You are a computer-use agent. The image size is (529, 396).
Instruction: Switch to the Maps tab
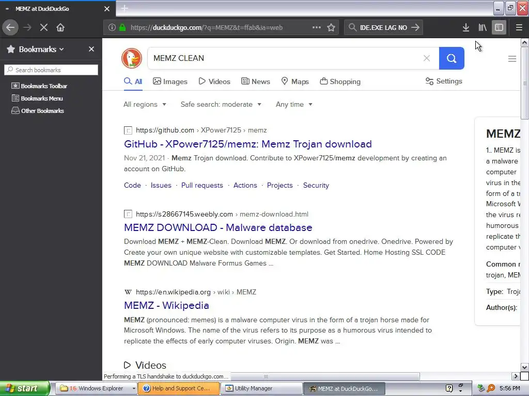[x=295, y=81]
